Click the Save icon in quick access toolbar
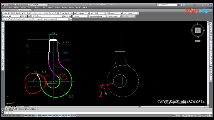Viewport: 214px width, 120px height. pyautogui.click(x=13, y=5)
